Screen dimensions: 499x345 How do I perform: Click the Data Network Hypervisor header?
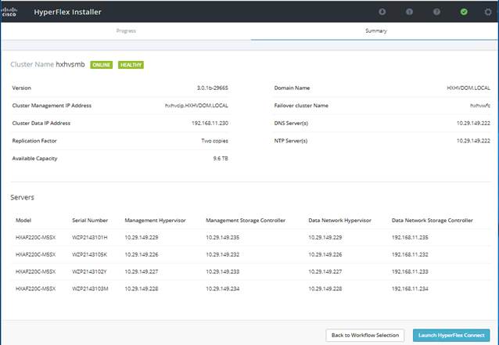tap(339, 221)
